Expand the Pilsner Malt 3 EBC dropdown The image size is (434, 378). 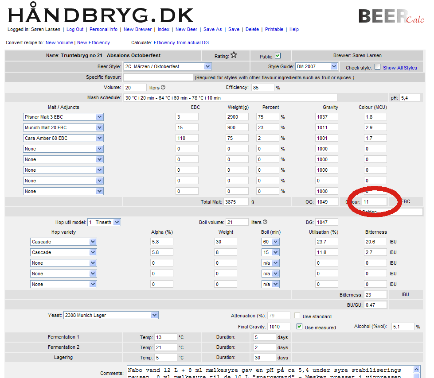[63, 117]
